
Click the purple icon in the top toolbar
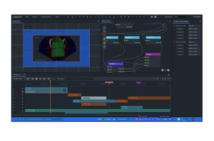[x=152, y=17]
